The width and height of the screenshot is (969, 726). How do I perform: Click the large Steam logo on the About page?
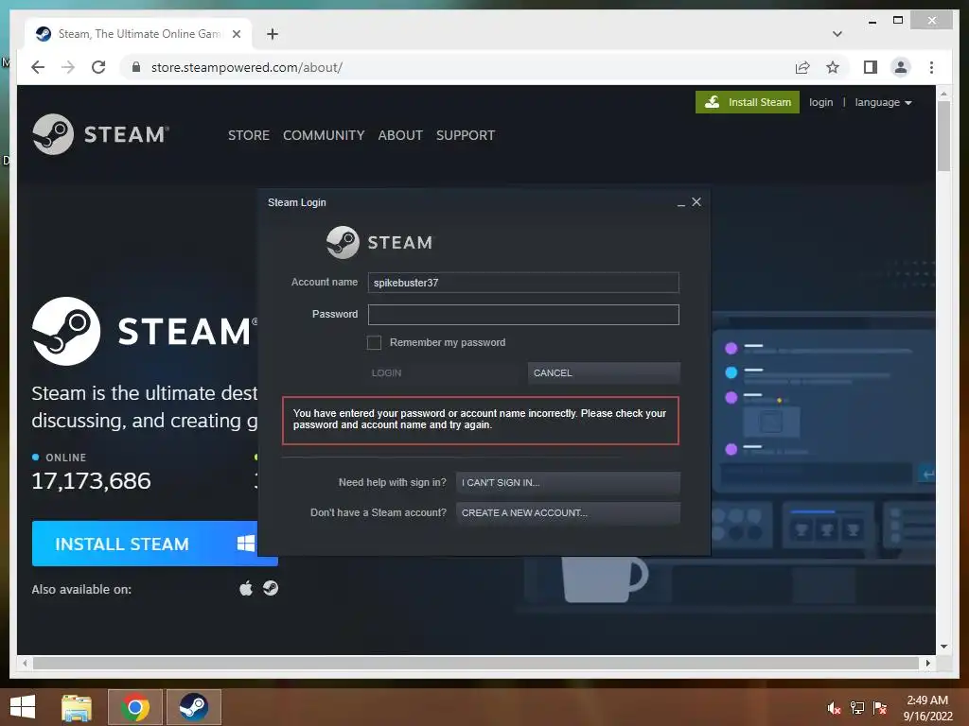[144, 331]
